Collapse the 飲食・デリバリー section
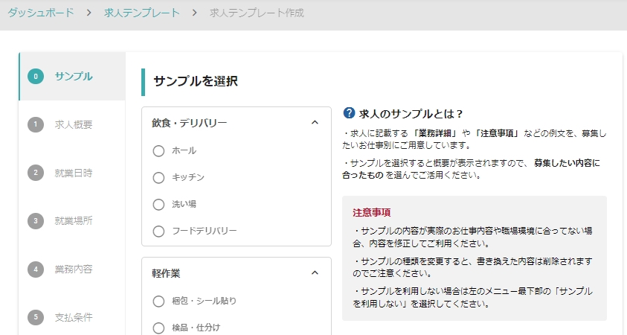Screen dimensions: 627x335 coord(315,123)
